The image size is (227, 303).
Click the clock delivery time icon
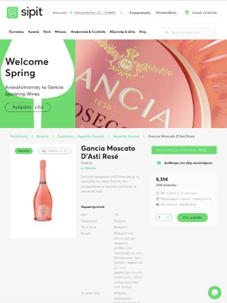[158, 193]
